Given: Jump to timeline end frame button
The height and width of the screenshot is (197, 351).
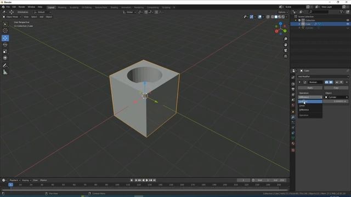Looking at the screenshot, I should [x=154, y=180].
